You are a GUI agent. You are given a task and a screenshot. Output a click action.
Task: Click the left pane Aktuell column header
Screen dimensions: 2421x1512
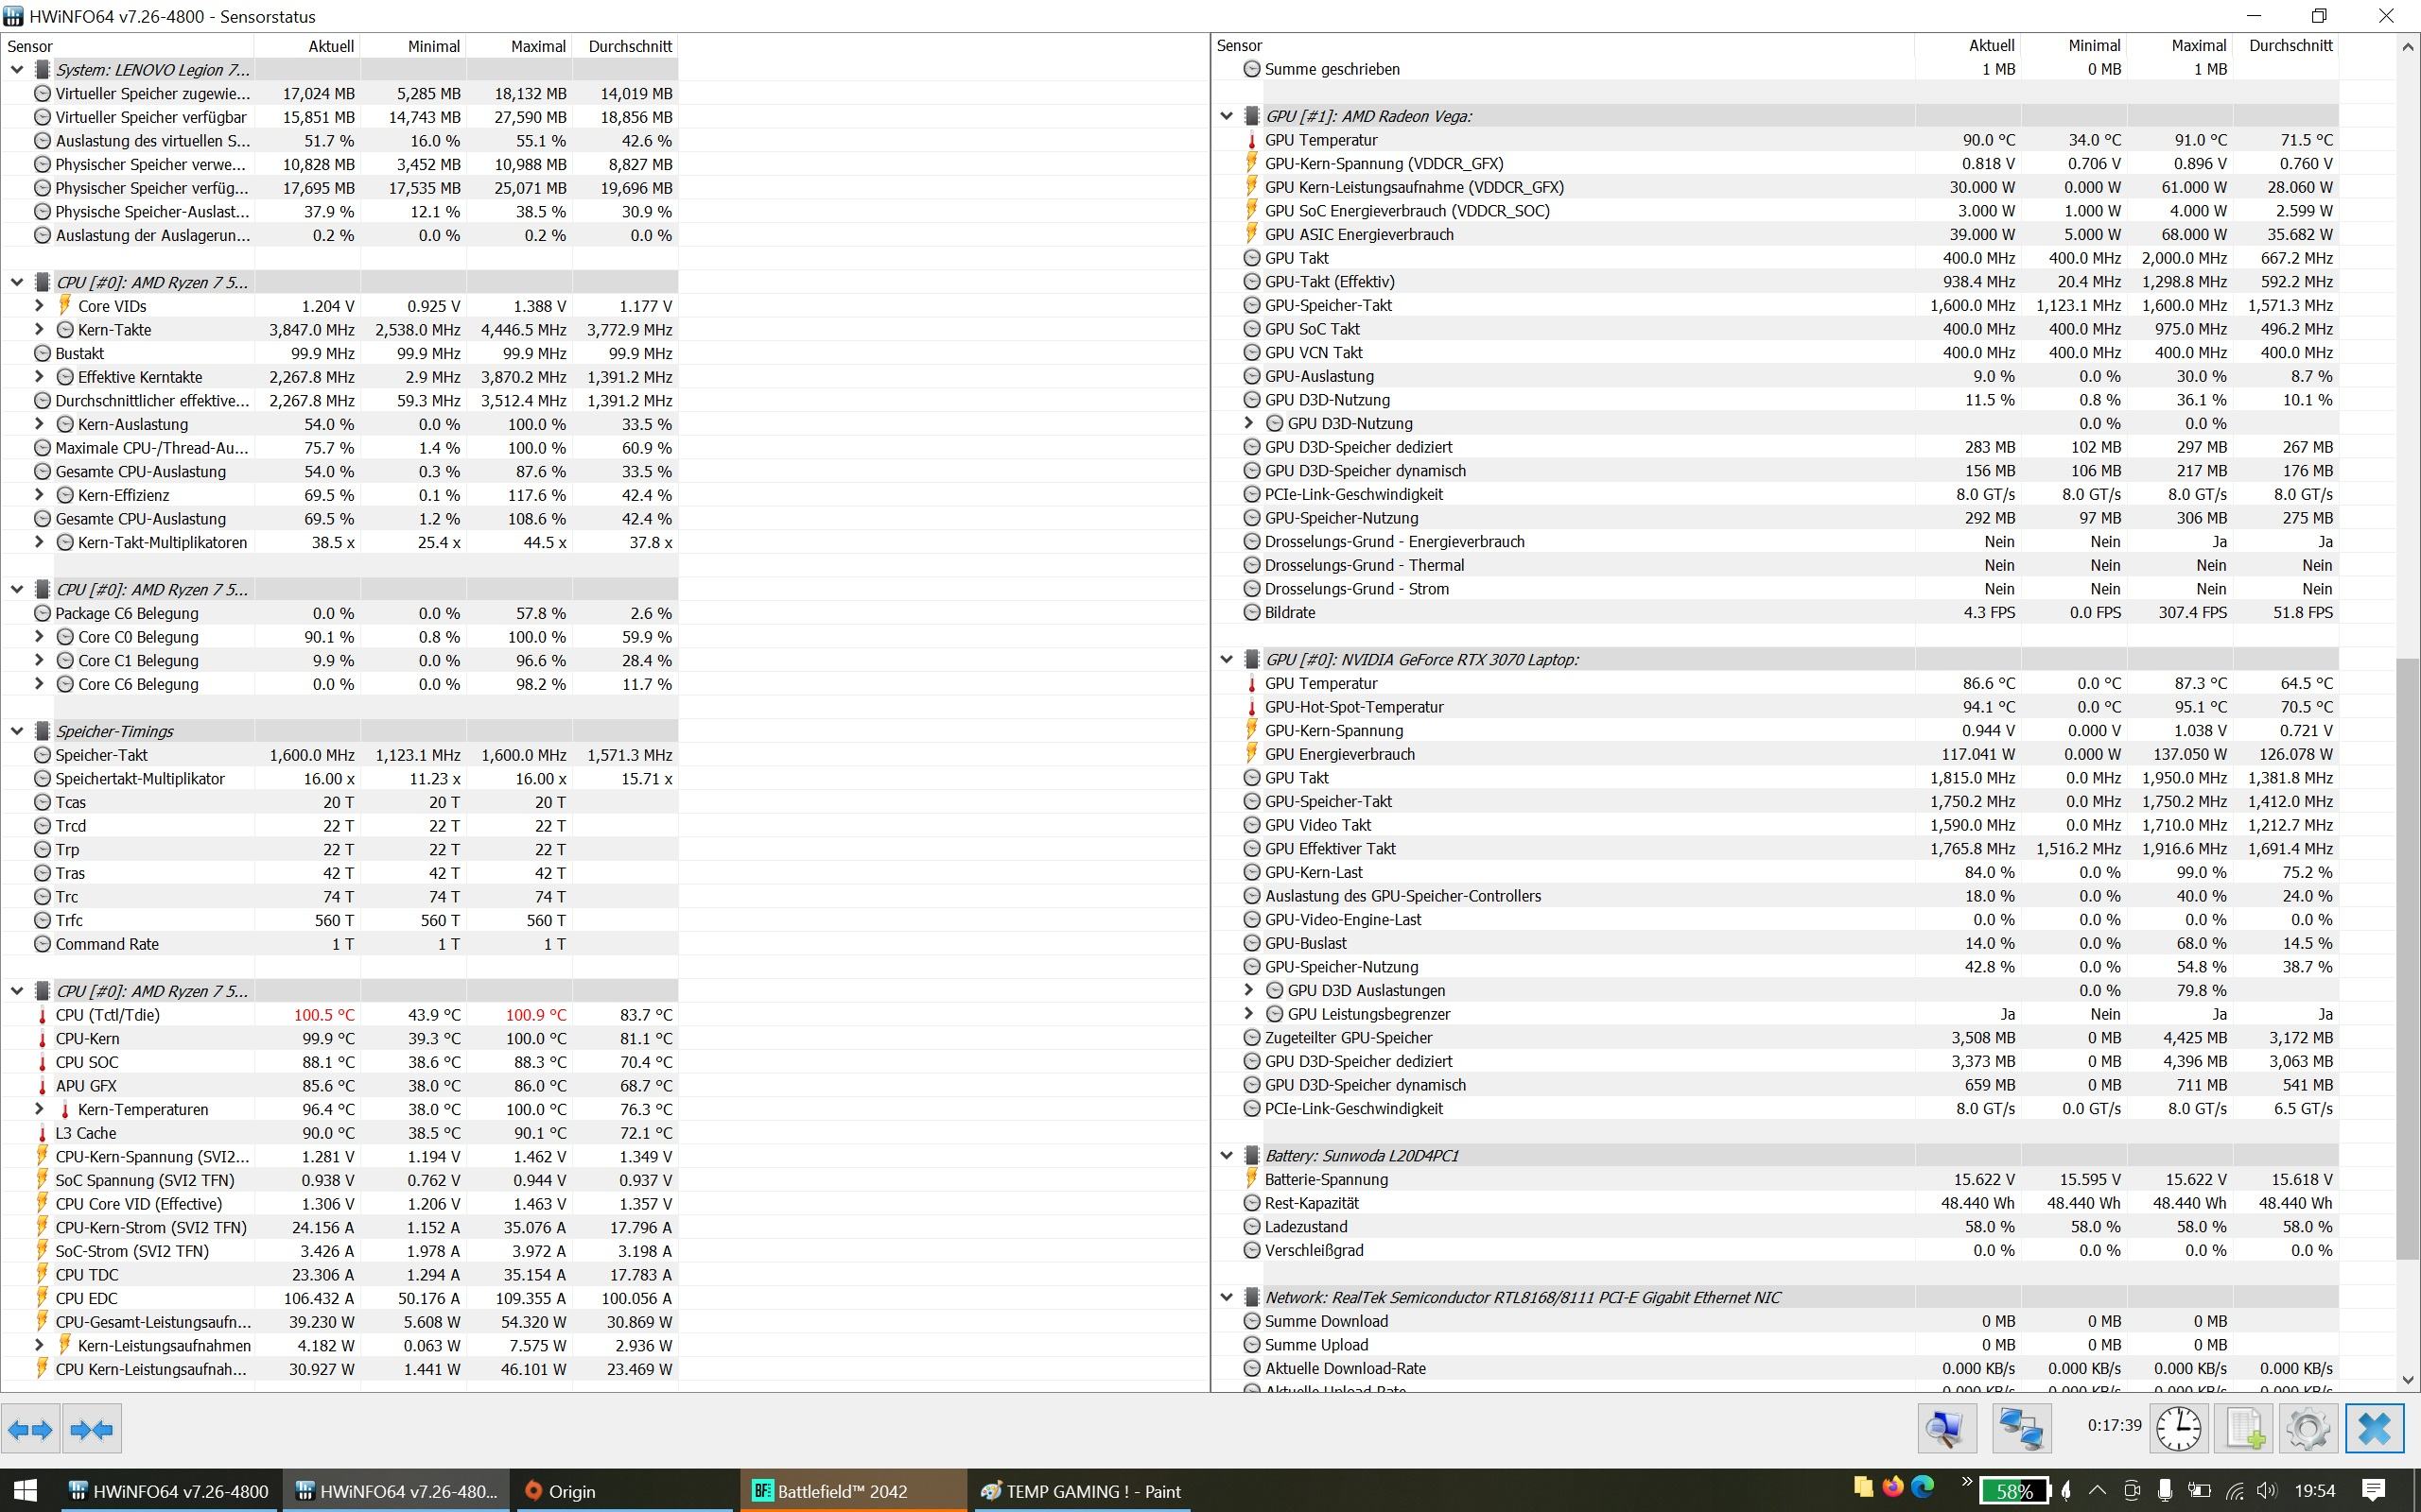pyautogui.click(x=307, y=46)
